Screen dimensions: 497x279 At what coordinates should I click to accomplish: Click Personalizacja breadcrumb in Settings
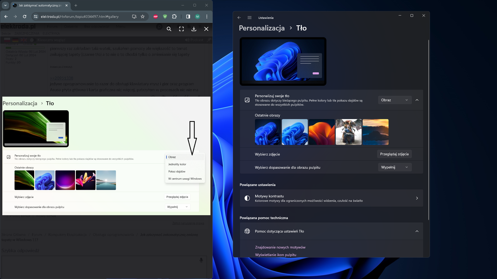[x=262, y=28]
